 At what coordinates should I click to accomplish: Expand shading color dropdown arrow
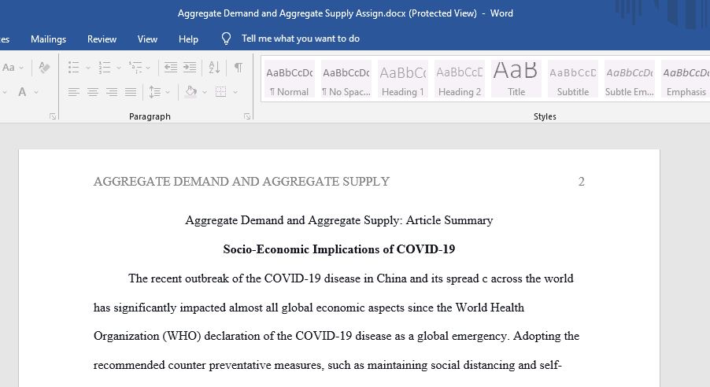click(205, 92)
